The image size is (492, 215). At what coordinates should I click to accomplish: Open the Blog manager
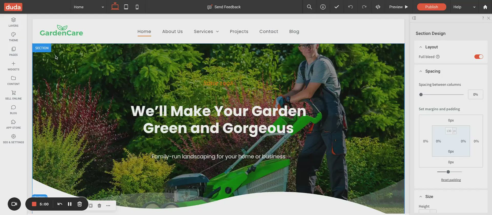click(x=13, y=110)
